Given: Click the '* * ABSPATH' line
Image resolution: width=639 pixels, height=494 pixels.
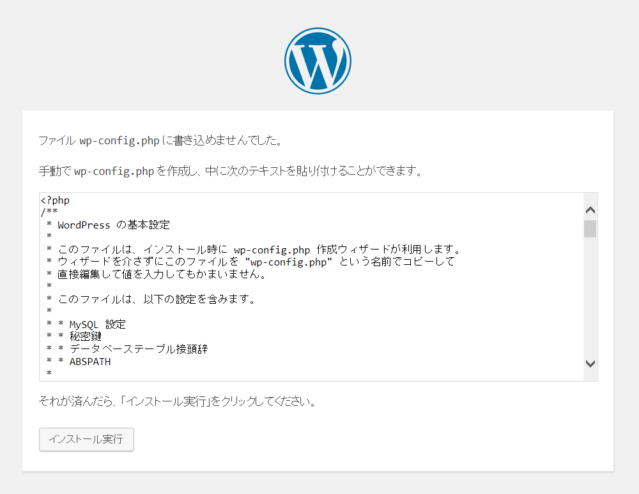Looking at the screenshot, I should (x=79, y=362).
